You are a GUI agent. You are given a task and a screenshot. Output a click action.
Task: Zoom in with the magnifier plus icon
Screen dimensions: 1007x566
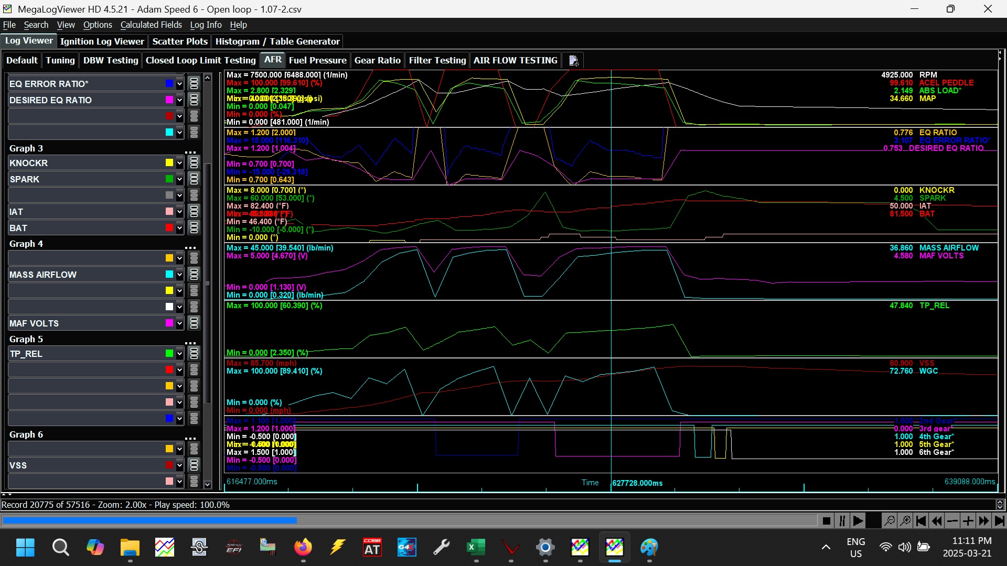[x=905, y=521]
